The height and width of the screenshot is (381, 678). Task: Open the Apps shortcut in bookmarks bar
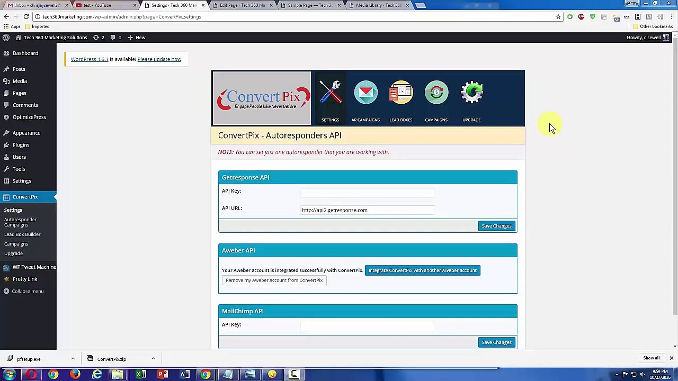coord(12,26)
